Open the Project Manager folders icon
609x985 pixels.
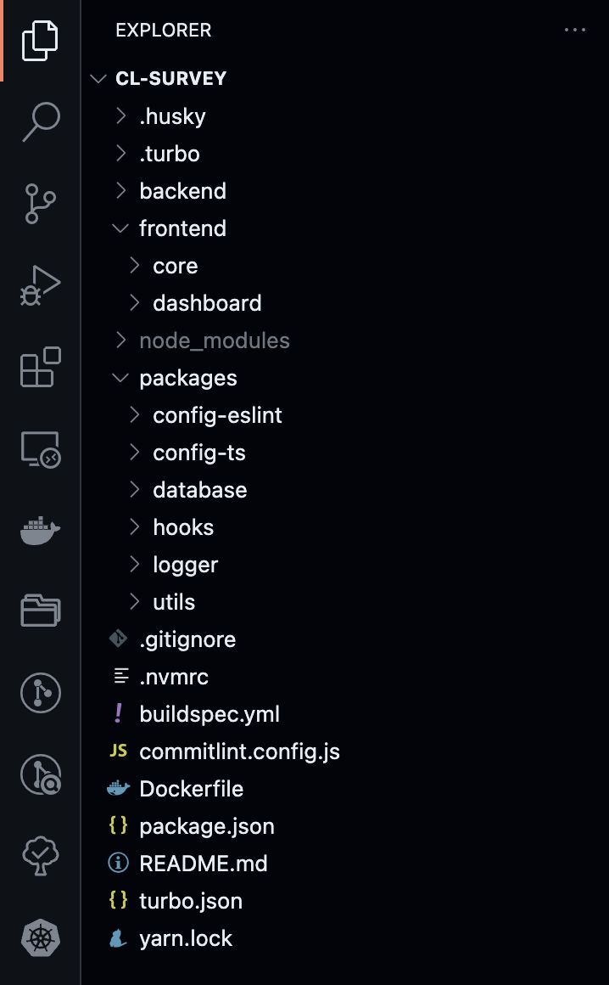pyautogui.click(x=40, y=611)
